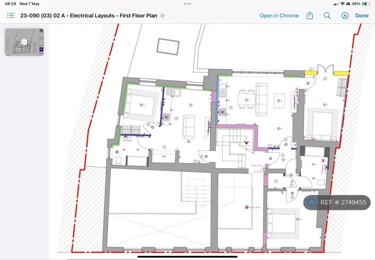This screenshot has height=260, width=375.
Task: Tap the Wi-Fi icon in status bar
Action: coord(342,4)
